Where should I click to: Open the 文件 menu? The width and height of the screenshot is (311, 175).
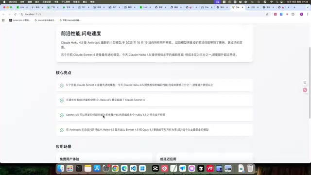click(x=22, y=2)
